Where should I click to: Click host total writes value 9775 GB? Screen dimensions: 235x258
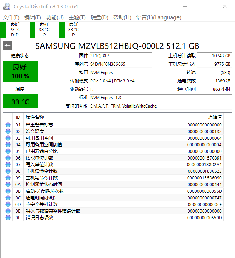(214, 64)
